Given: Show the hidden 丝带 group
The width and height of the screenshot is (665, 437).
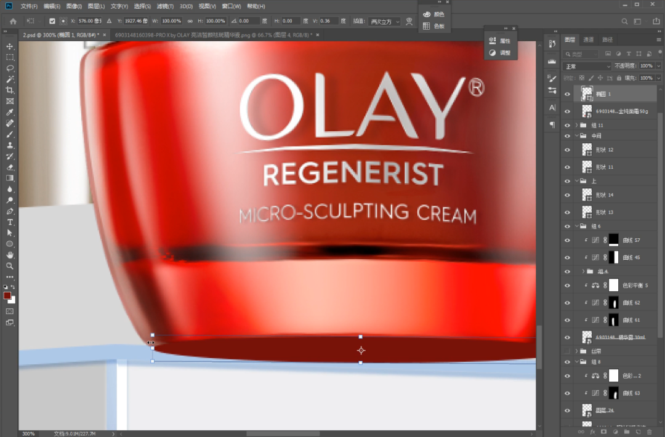Looking at the screenshot, I should point(567,351).
